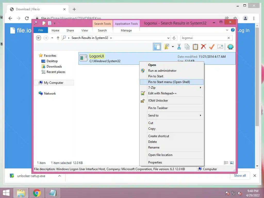Click quick access properties icon in title bar
The height and width of the screenshot is (198, 264).
pos(44,23)
